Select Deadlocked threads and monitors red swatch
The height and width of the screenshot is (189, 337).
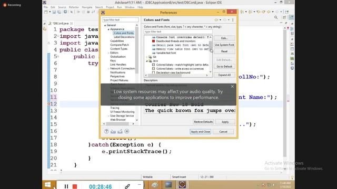coord(153,41)
